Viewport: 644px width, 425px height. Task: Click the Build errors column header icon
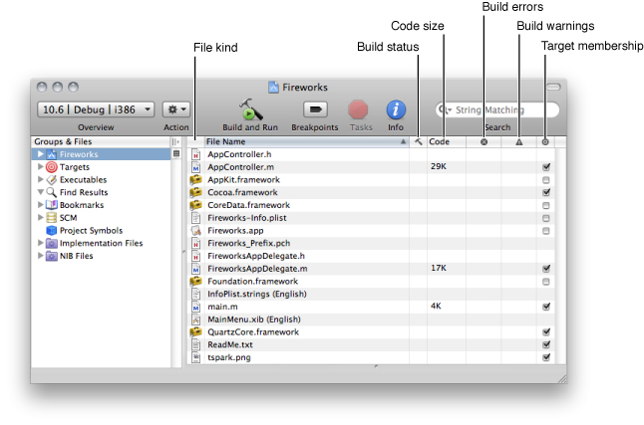tap(483, 142)
